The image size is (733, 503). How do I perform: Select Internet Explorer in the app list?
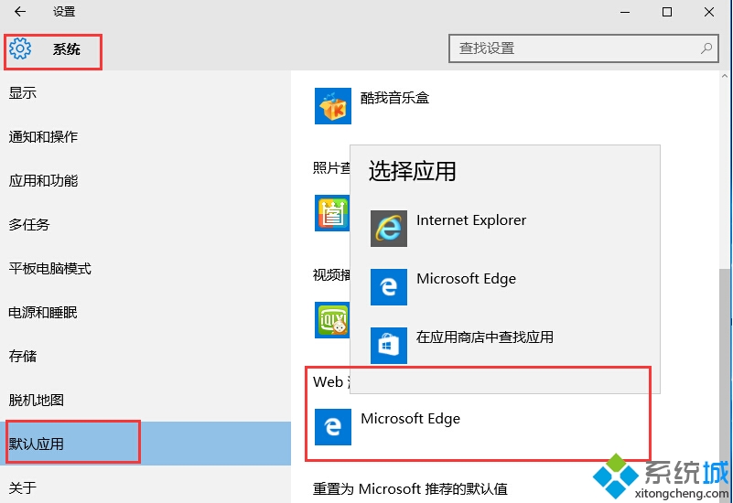click(505, 229)
